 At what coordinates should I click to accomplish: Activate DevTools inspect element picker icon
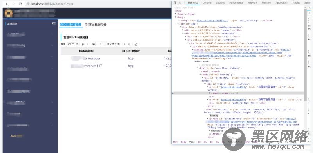[x=175, y=3]
